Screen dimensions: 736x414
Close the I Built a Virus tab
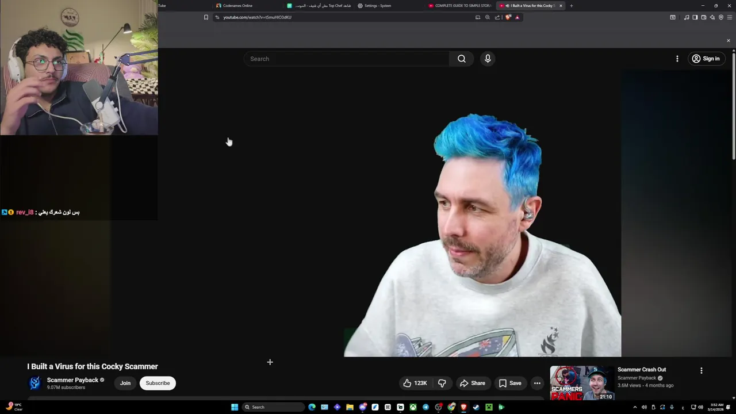click(561, 6)
